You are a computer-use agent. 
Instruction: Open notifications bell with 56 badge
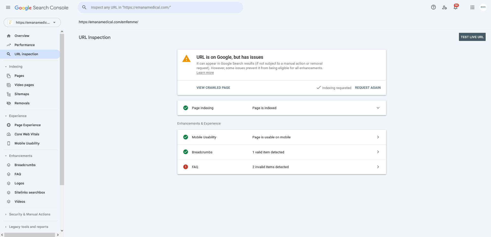click(456, 7)
